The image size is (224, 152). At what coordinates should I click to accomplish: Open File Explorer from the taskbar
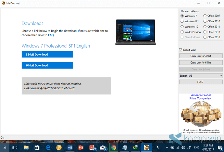(26, 147)
